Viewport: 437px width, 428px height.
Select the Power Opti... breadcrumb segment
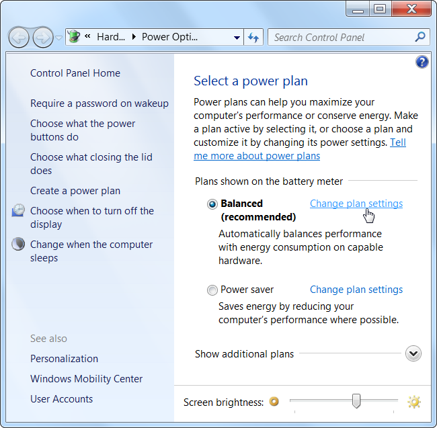pyautogui.click(x=169, y=37)
